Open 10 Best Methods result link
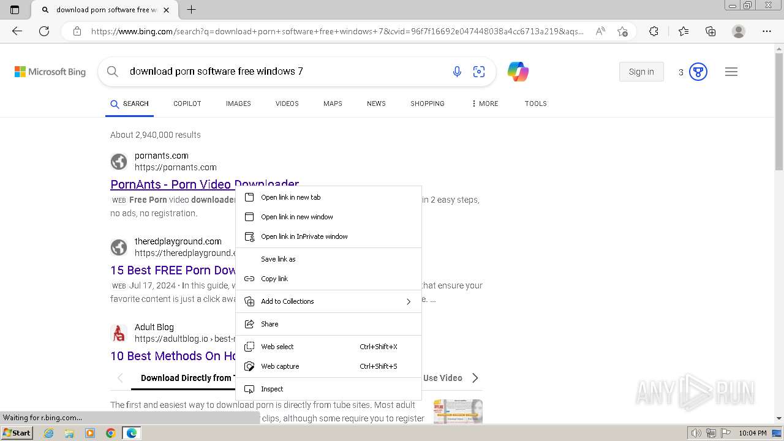 pos(173,356)
